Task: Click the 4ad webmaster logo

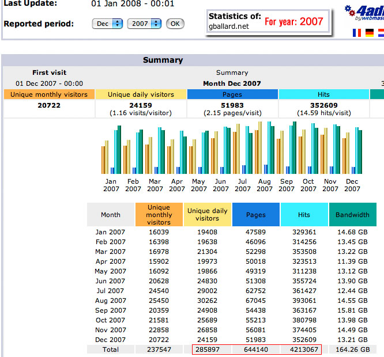Action: point(364,13)
